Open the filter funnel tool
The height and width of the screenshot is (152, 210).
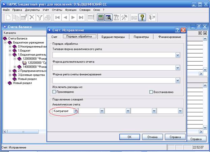40,17
